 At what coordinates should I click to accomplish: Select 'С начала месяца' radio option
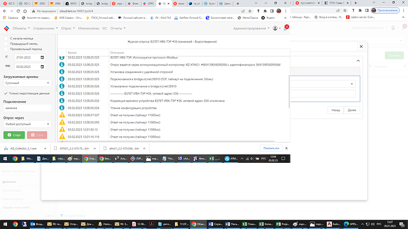pos(6,38)
